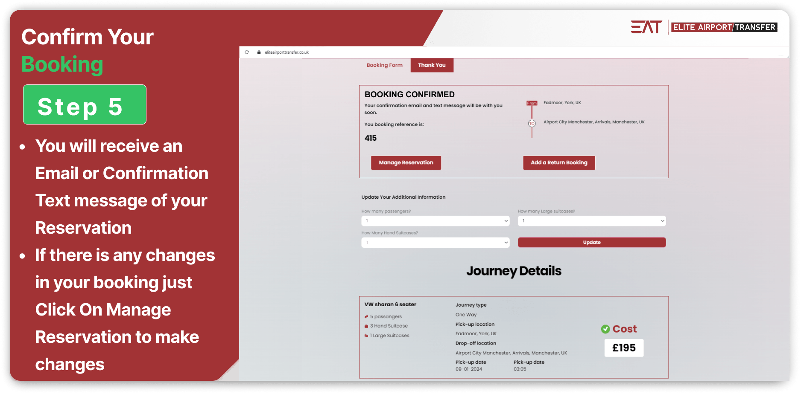Click the padlock icon beside the web address
801x394 pixels.
click(x=258, y=52)
